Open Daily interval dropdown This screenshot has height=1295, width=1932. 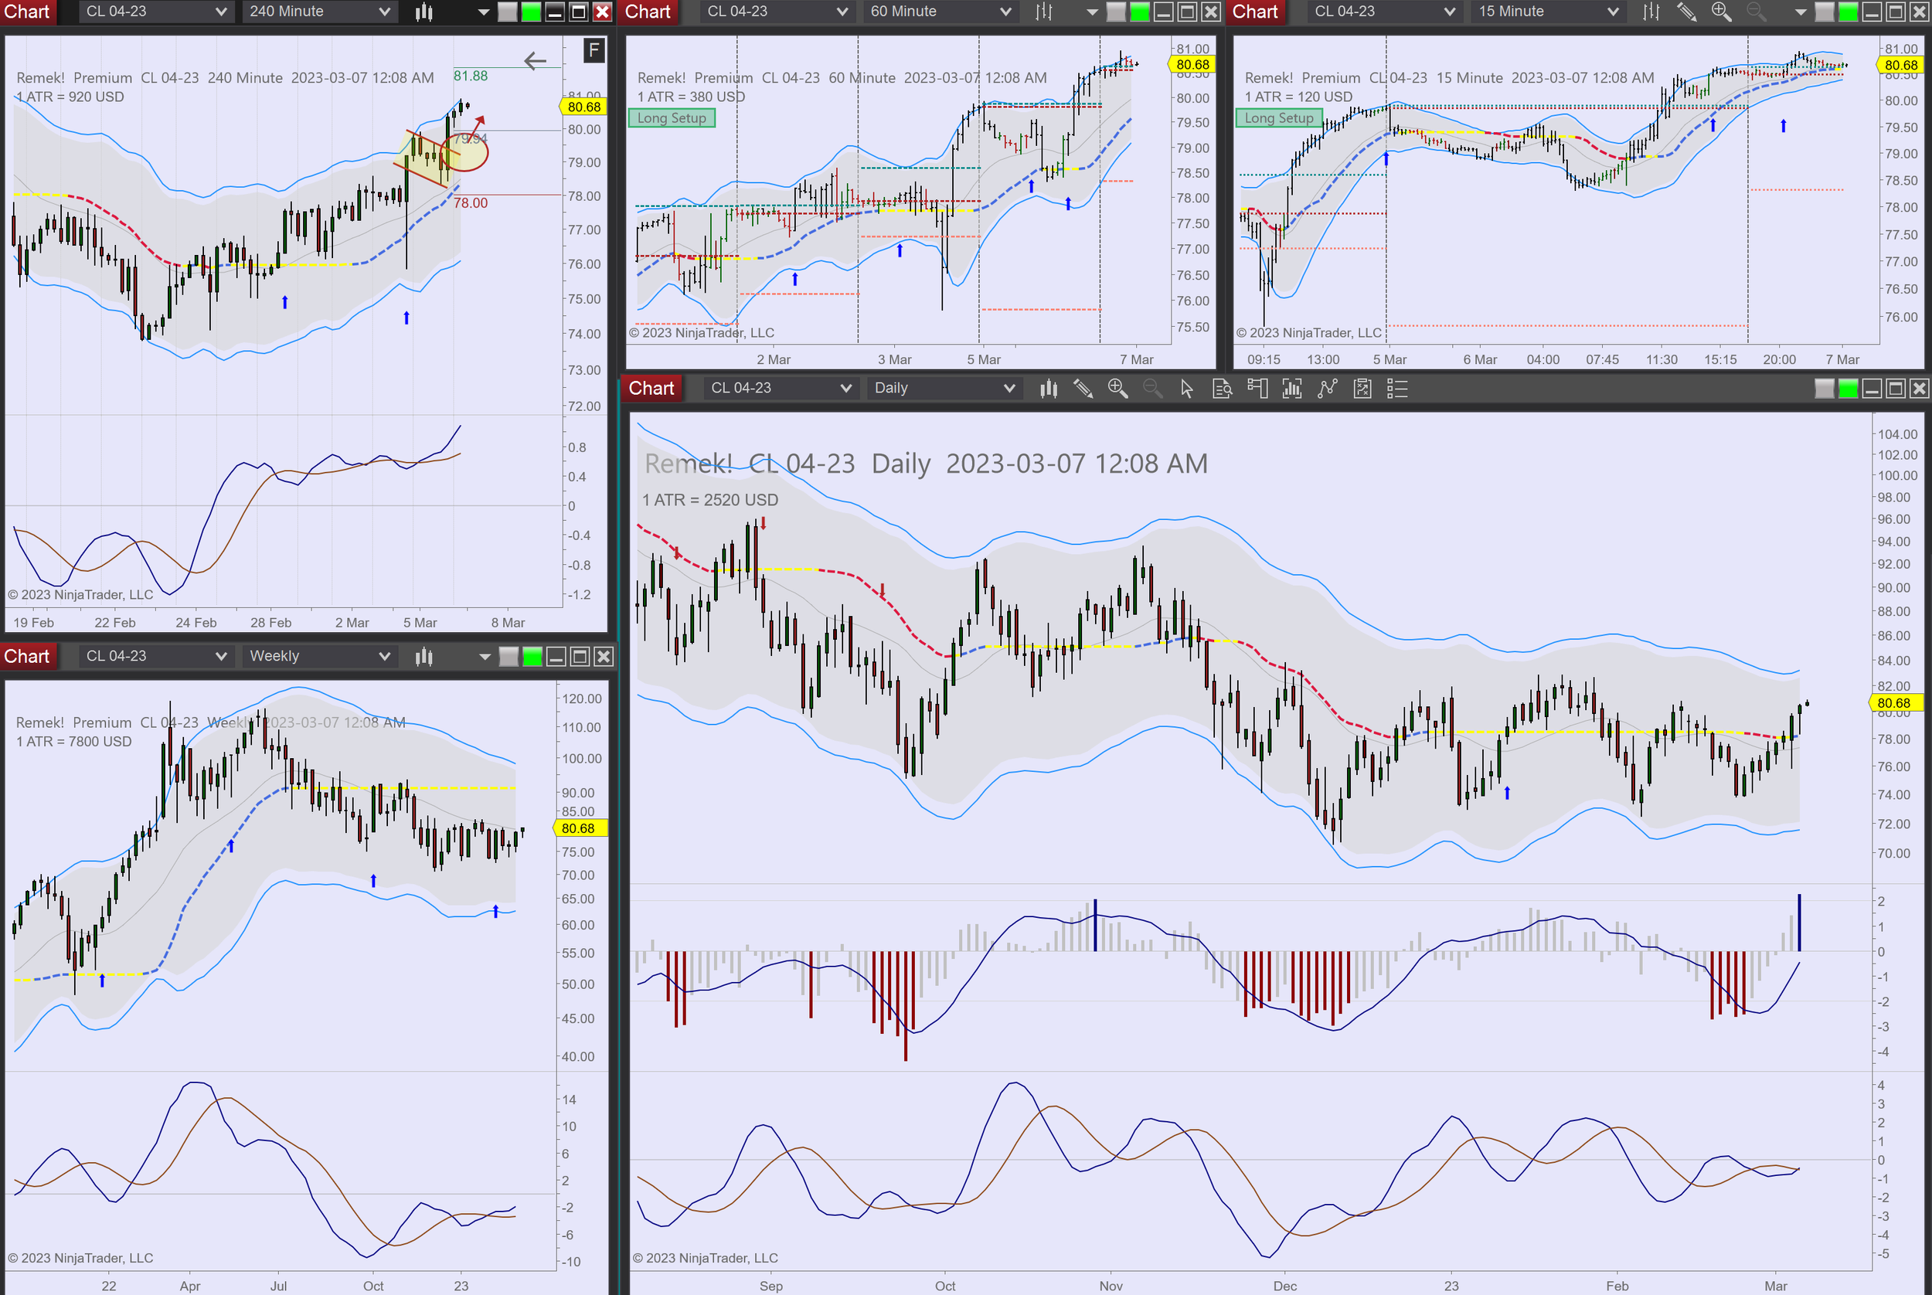[944, 388]
